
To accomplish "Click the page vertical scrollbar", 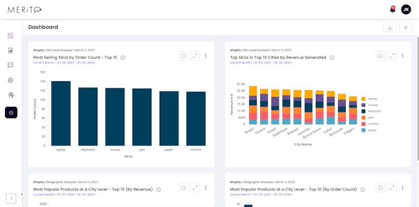I will [x=417, y=99].
